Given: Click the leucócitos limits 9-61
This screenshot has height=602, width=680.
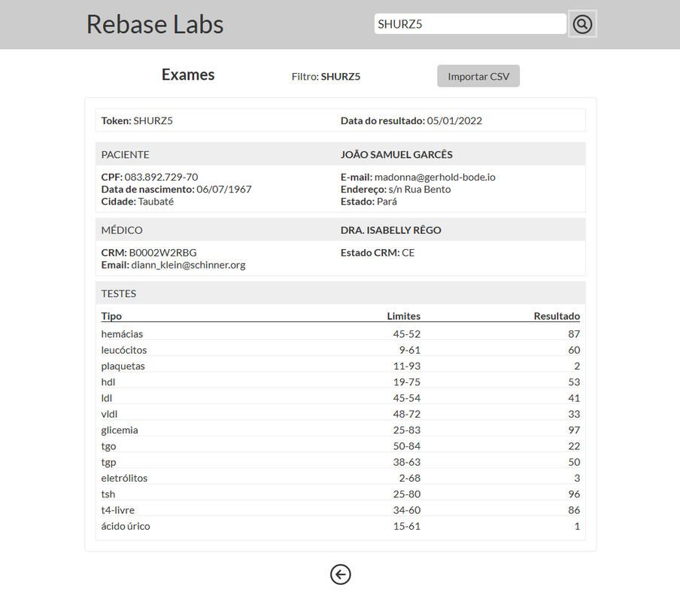Looking at the screenshot, I should coord(410,350).
